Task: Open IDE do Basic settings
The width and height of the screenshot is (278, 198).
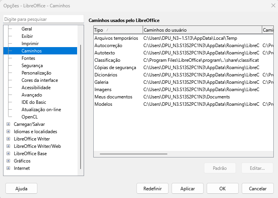Action: click(34, 102)
